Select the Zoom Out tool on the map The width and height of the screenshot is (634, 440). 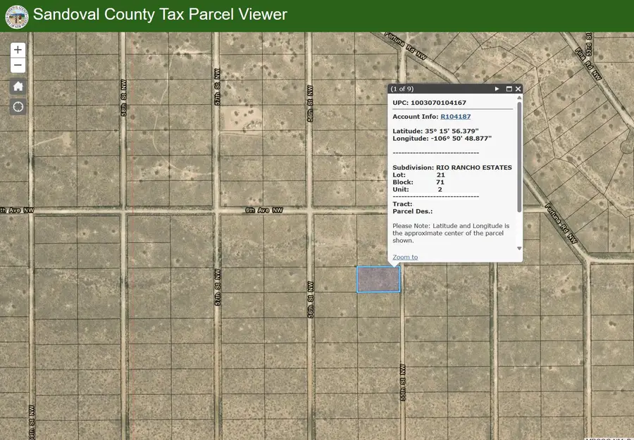(17, 65)
